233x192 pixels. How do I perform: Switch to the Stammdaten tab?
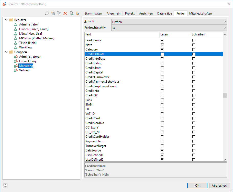tap(93, 14)
